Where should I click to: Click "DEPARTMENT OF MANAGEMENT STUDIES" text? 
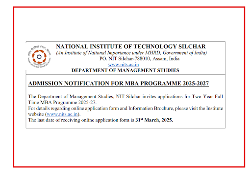[125, 70]
